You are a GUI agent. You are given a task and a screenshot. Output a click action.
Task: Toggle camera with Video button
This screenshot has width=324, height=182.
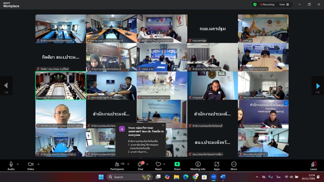[x=31, y=165]
